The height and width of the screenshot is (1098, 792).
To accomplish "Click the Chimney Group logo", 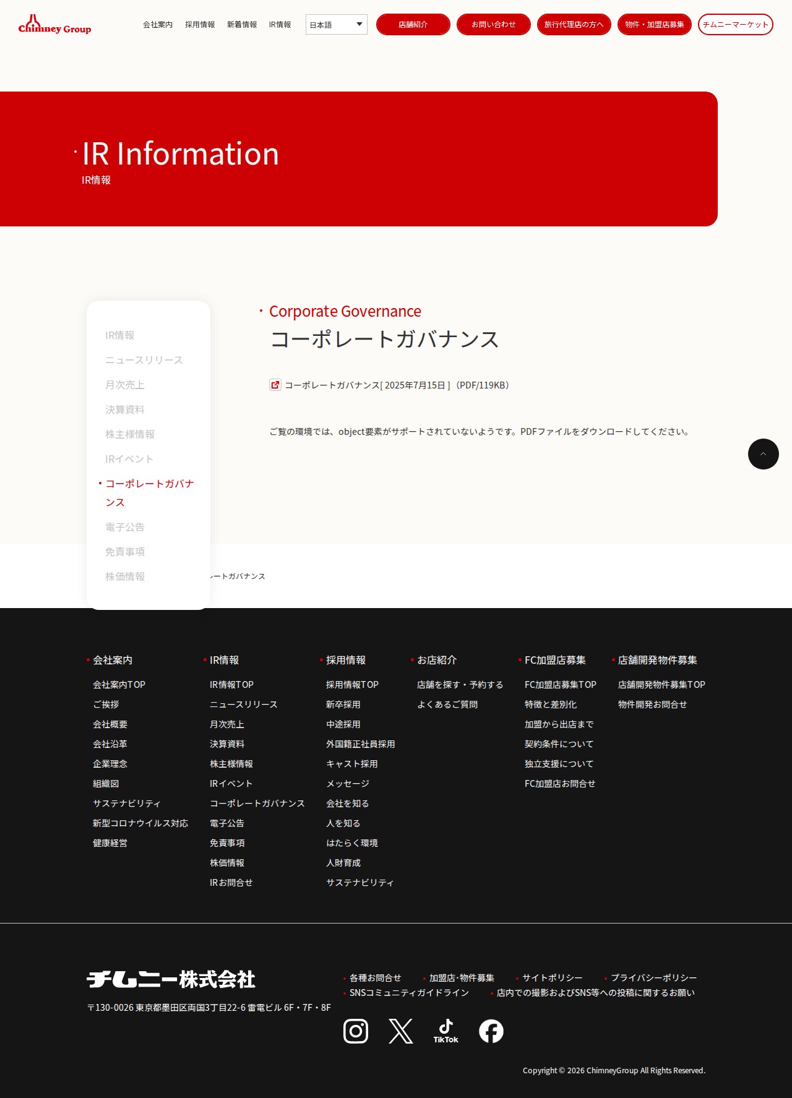I will 54,25.
